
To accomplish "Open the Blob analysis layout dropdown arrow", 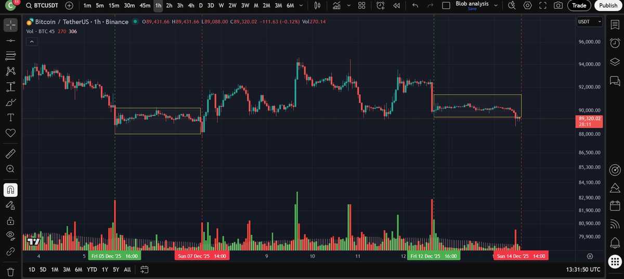I will 496,6.
